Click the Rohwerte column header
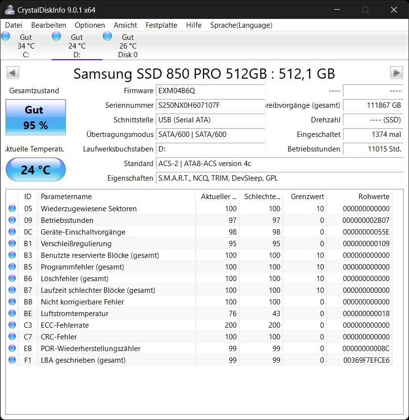Viewport: 409px width, 420px height. 359,197
